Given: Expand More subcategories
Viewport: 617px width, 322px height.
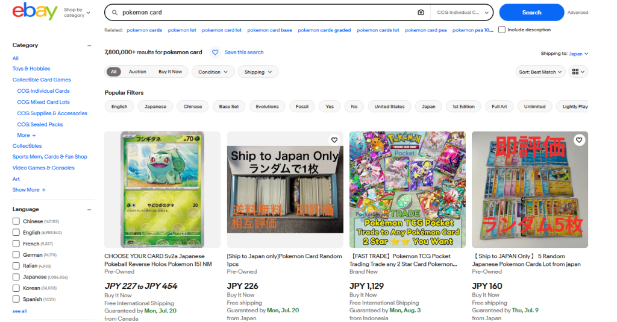Looking at the screenshot, I should coord(27,135).
